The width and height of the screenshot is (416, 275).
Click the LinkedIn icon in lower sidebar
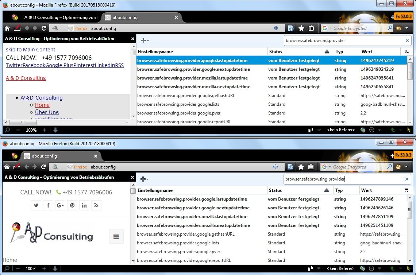tap(84, 205)
